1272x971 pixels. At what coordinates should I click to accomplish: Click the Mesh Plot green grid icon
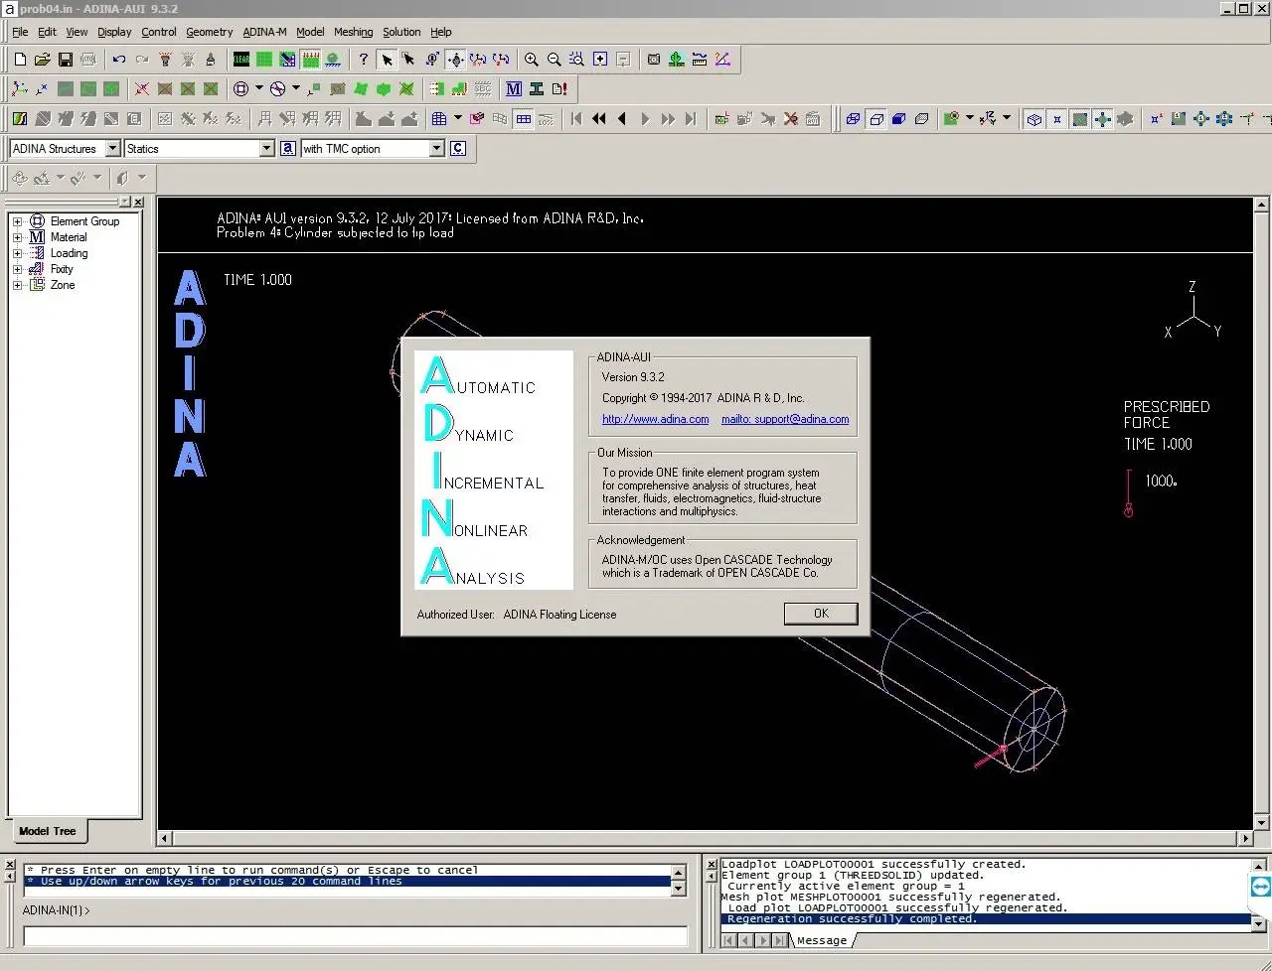pos(264,60)
